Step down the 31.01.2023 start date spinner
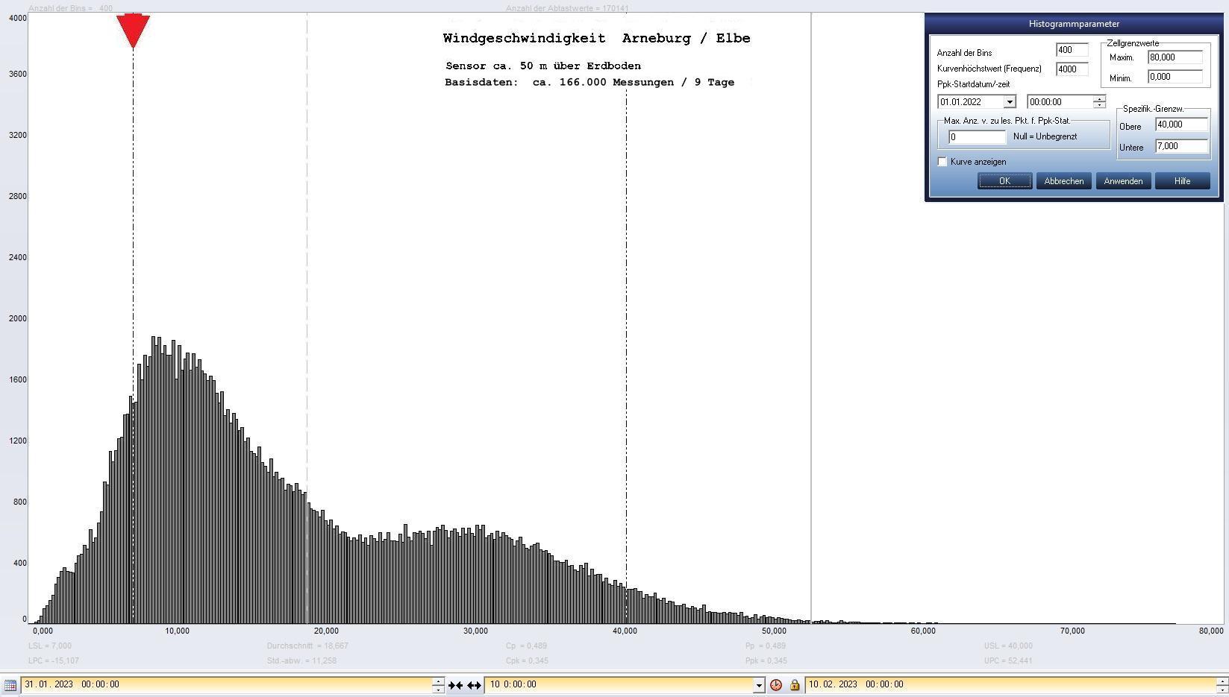 coord(438,689)
